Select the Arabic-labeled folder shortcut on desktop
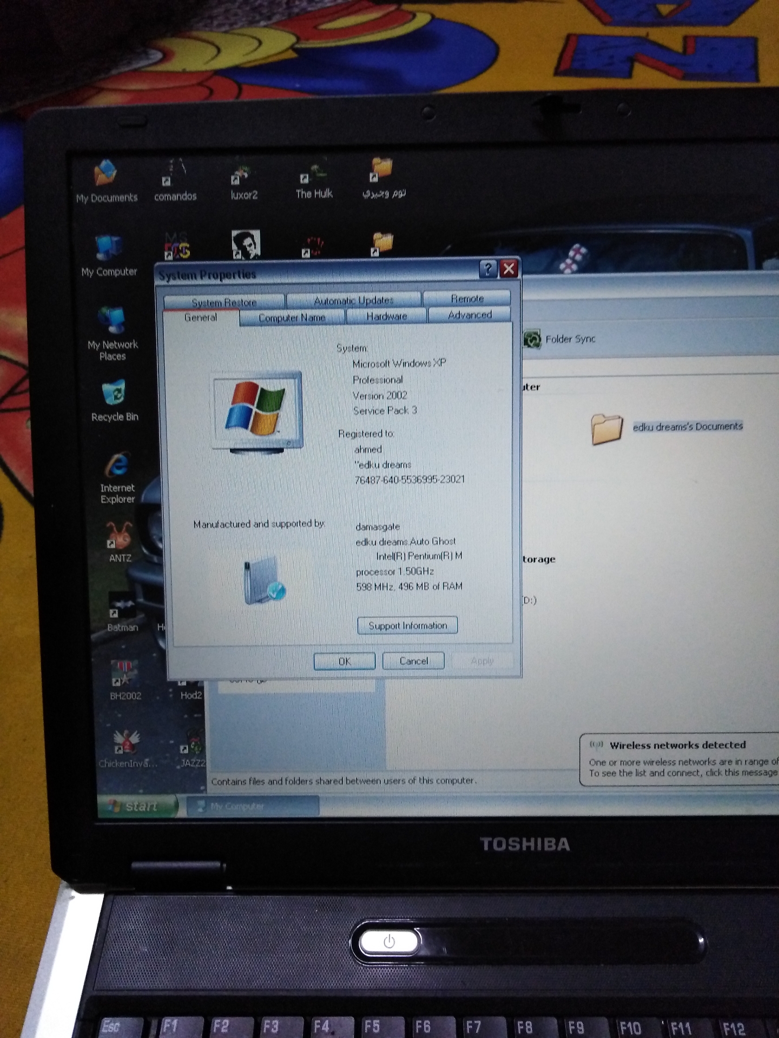The height and width of the screenshot is (1038, 779). (x=384, y=178)
